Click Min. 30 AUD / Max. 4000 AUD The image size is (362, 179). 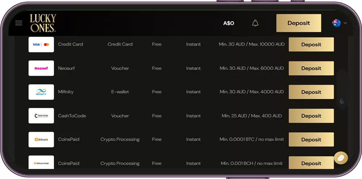point(252,92)
